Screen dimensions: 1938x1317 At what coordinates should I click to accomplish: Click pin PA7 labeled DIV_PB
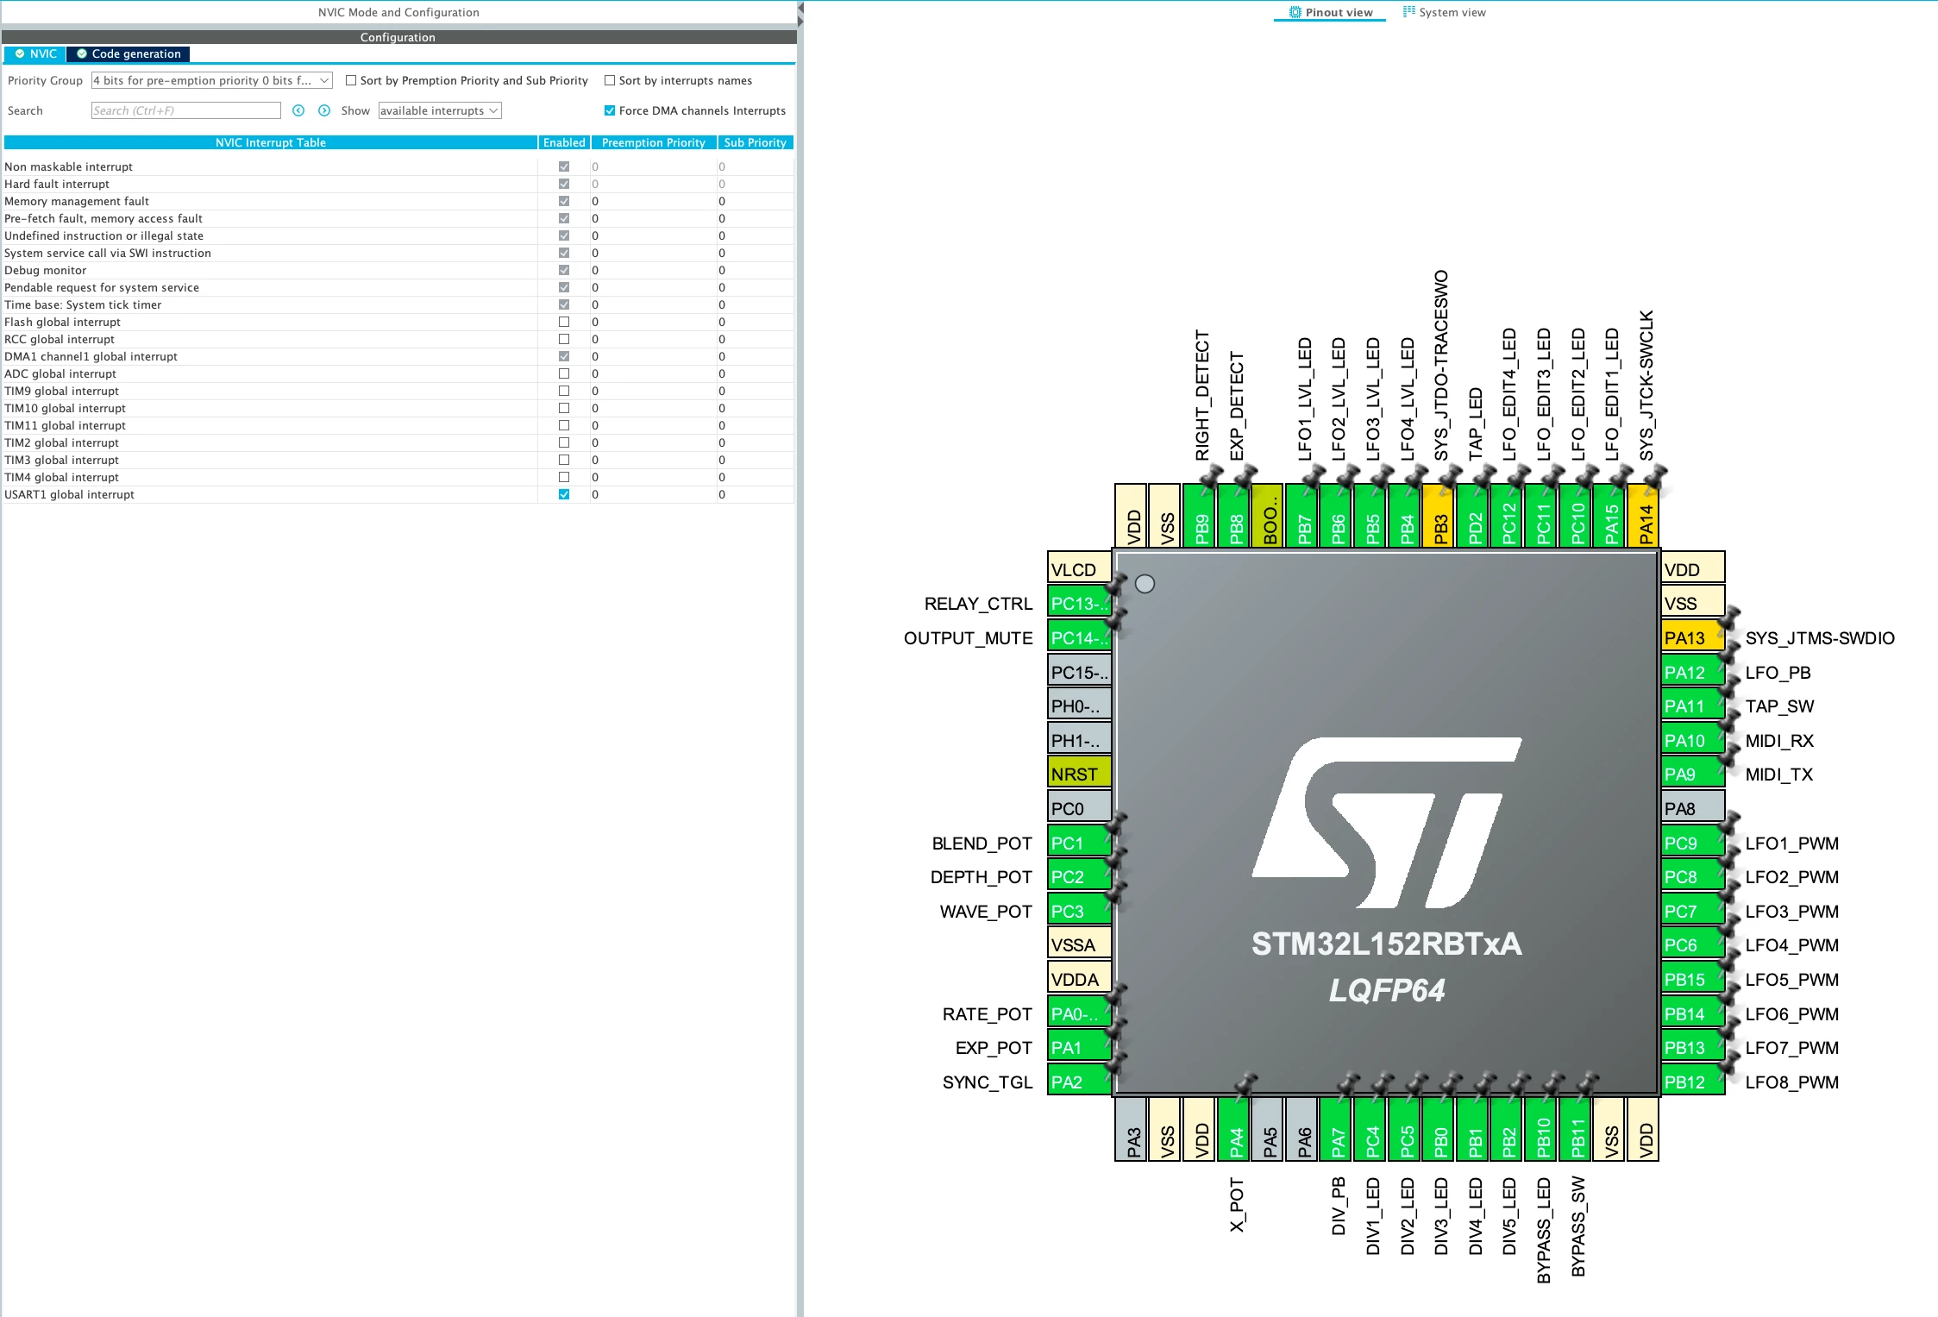1337,1129
